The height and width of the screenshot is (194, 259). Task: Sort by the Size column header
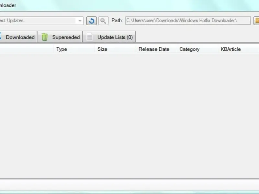pyautogui.click(x=115, y=49)
